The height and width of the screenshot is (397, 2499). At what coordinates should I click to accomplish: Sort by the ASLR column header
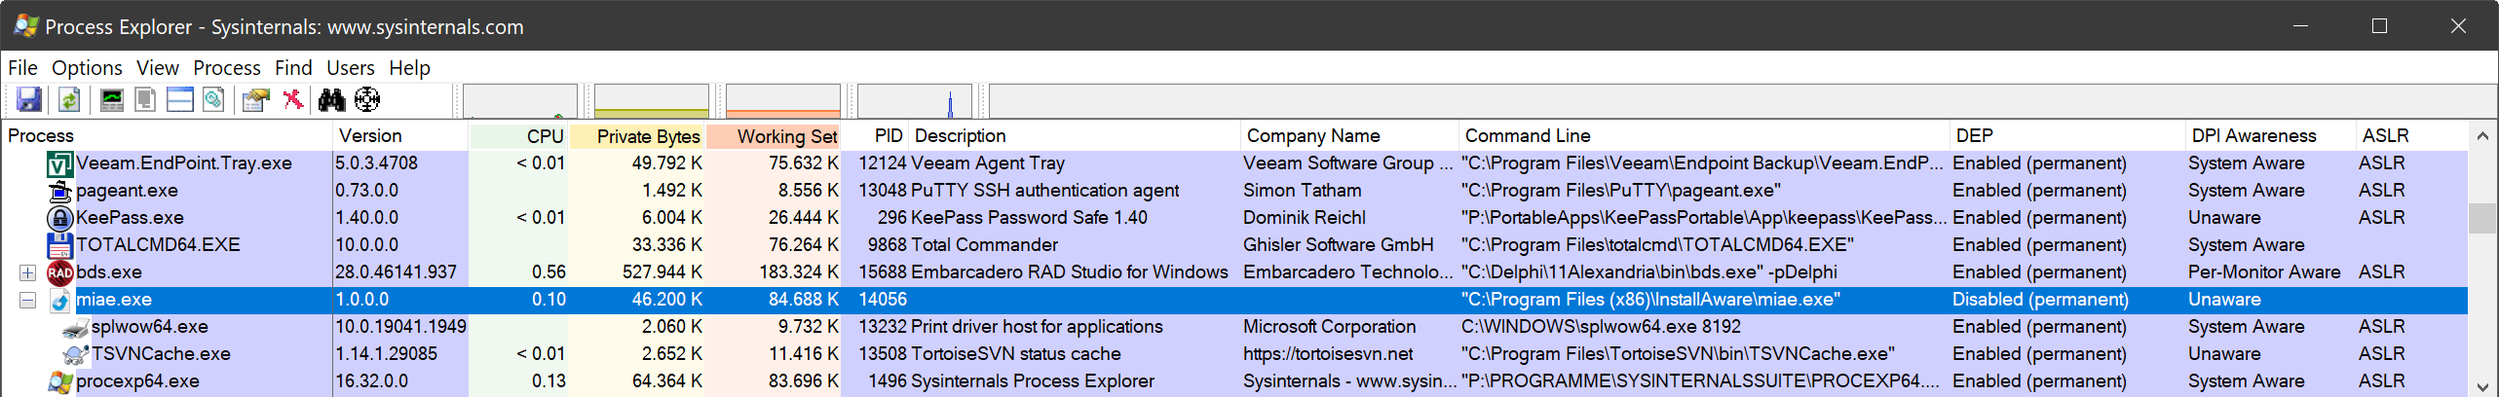point(2411,136)
